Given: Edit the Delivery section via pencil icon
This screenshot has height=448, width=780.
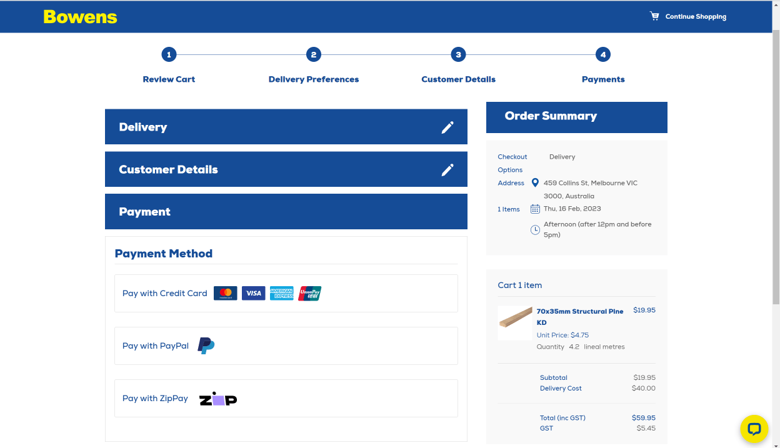Looking at the screenshot, I should [447, 127].
